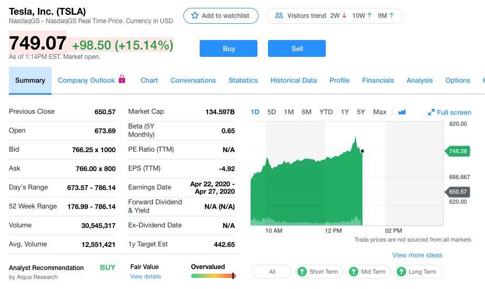Viewport: 485px width, 289px height.
Task: Click the black dot at chart line end
Action: point(362,151)
